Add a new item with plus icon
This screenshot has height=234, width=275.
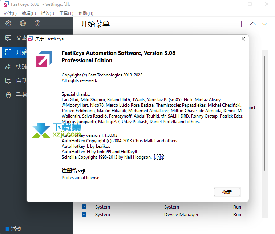(x=241, y=24)
